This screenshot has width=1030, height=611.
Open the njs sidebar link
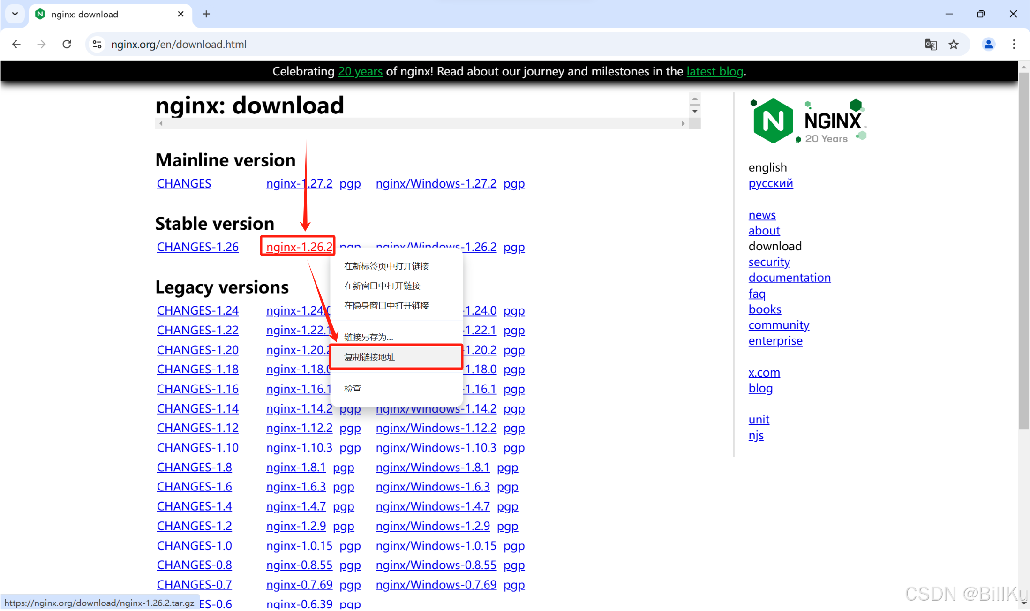756,435
